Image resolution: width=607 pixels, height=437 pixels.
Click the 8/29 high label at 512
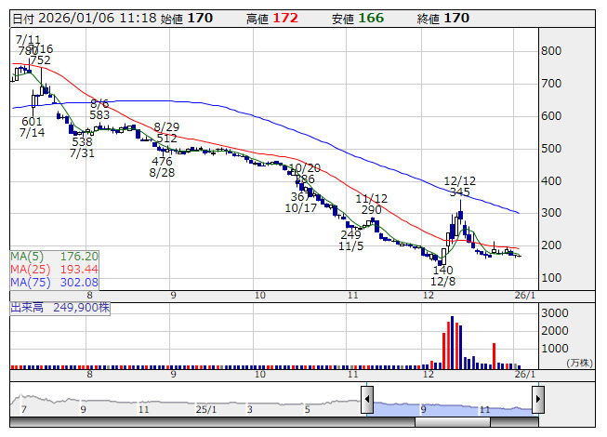pyautogui.click(x=166, y=132)
